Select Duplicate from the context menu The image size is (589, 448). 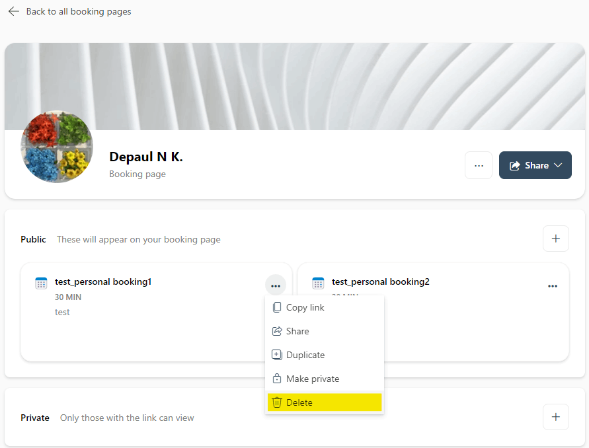304,355
